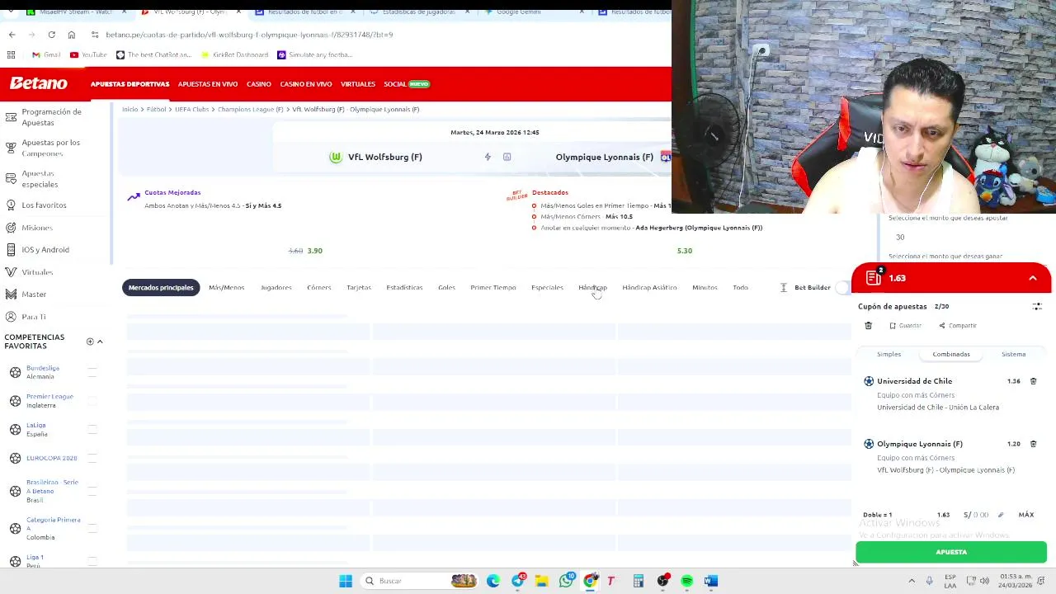
Task: Open the calculator from the taskbar
Action: (639, 581)
